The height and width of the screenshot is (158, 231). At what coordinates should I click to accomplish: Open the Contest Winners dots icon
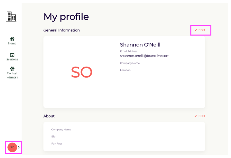(x=12, y=69)
